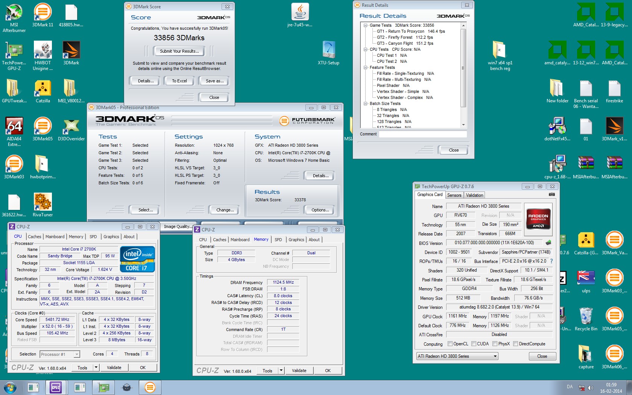This screenshot has height=395, width=632.
Task: Open the SPD tab in Memory CPU-Z window
Action: [278, 240]
